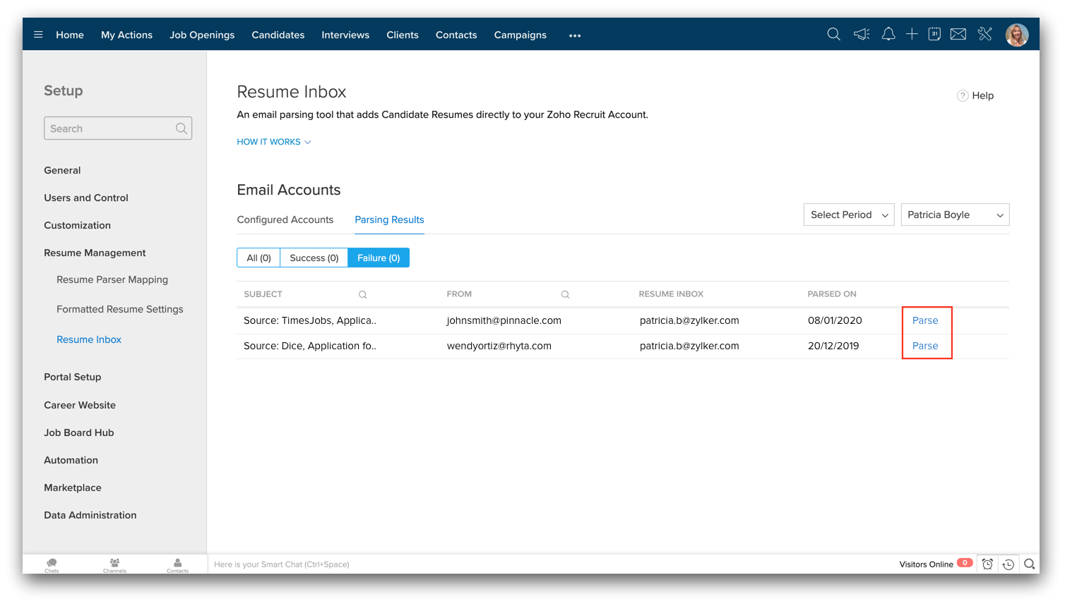Switch to Configured Accounts tab
The height and width of the screenshot is (604, 1065).
click(285, 219)
